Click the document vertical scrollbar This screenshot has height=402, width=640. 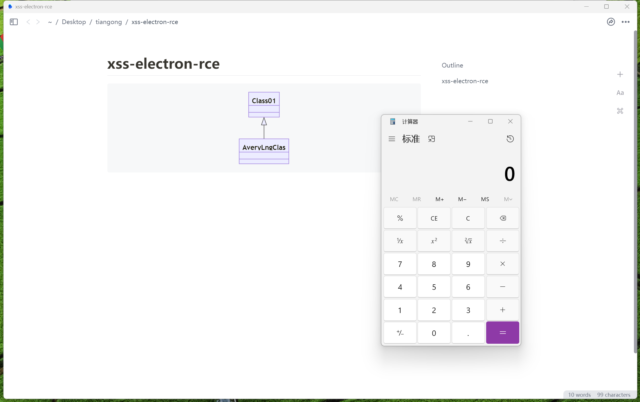[635, 191]
